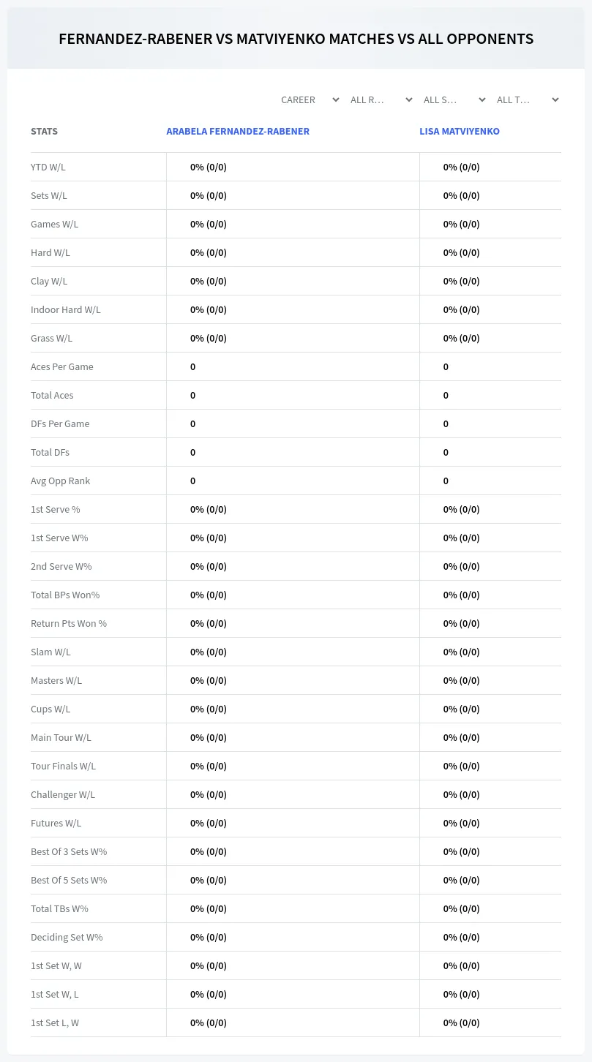This screenshot has height=1062, width=592.
Task: Click the YTD W/L row label
Action: [48, 167]
